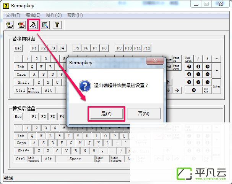Click Shift key in 替换后键盘
The image size is (232, 184).
(x=24, y=151)
